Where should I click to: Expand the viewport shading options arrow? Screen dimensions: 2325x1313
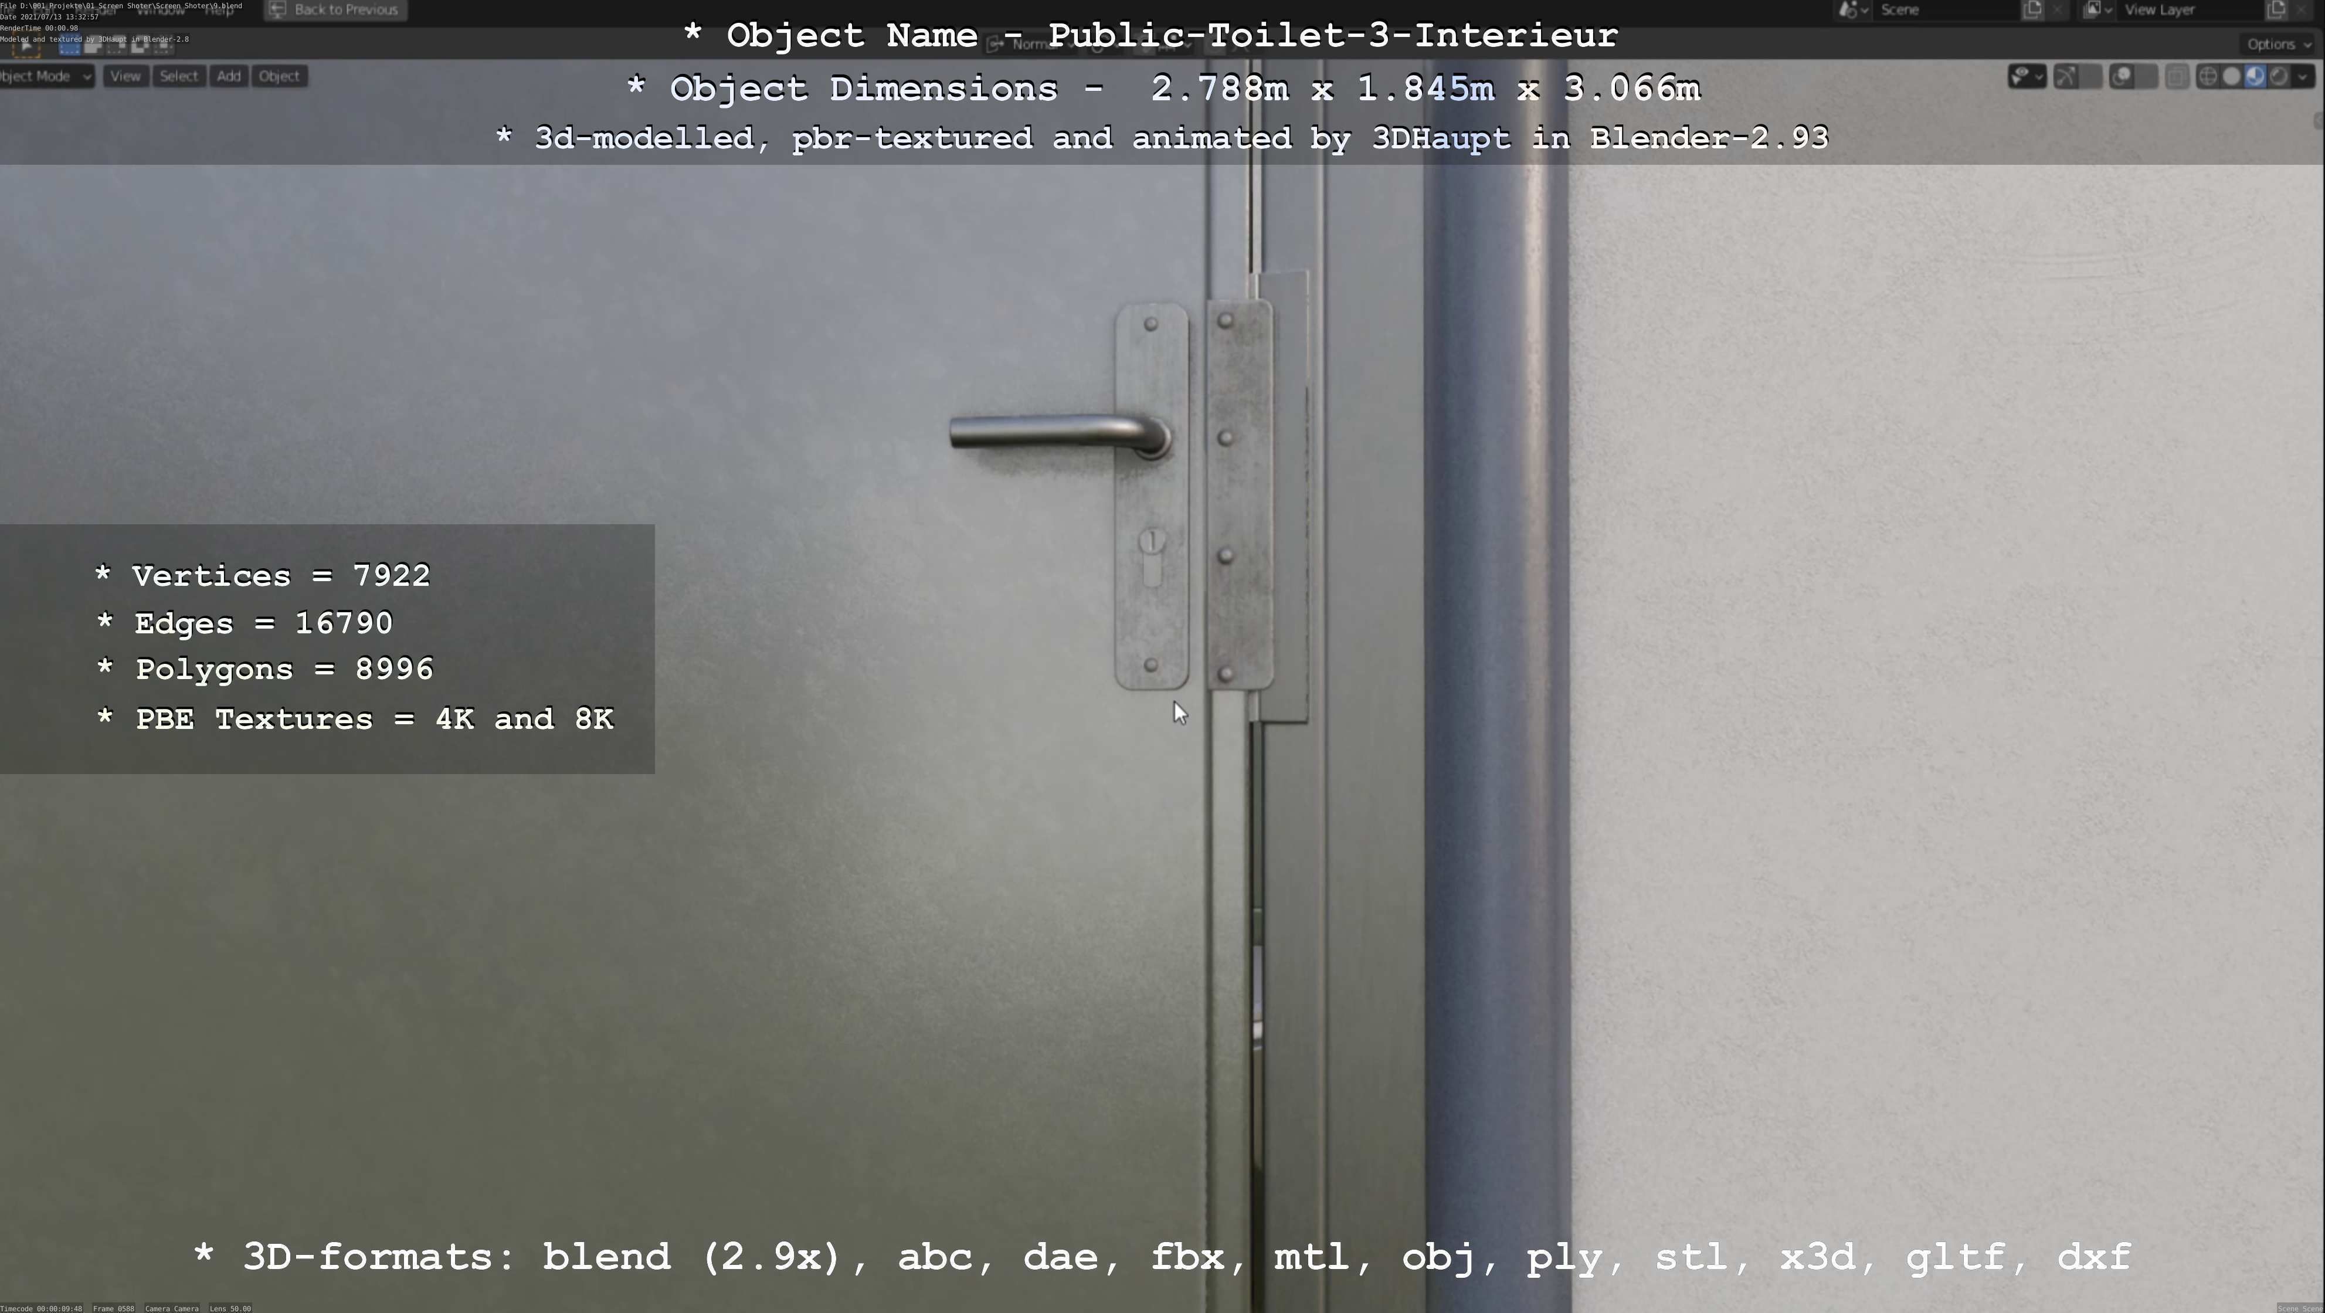tap(2303, 76)
